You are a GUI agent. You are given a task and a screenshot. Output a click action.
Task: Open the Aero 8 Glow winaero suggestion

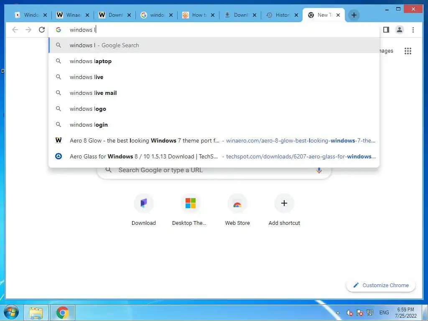tap(214, 140)
